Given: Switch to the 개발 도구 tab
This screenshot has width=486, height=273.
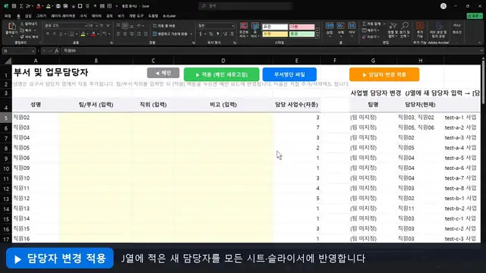Looking at the screenshot, I should tap(137, 16).
